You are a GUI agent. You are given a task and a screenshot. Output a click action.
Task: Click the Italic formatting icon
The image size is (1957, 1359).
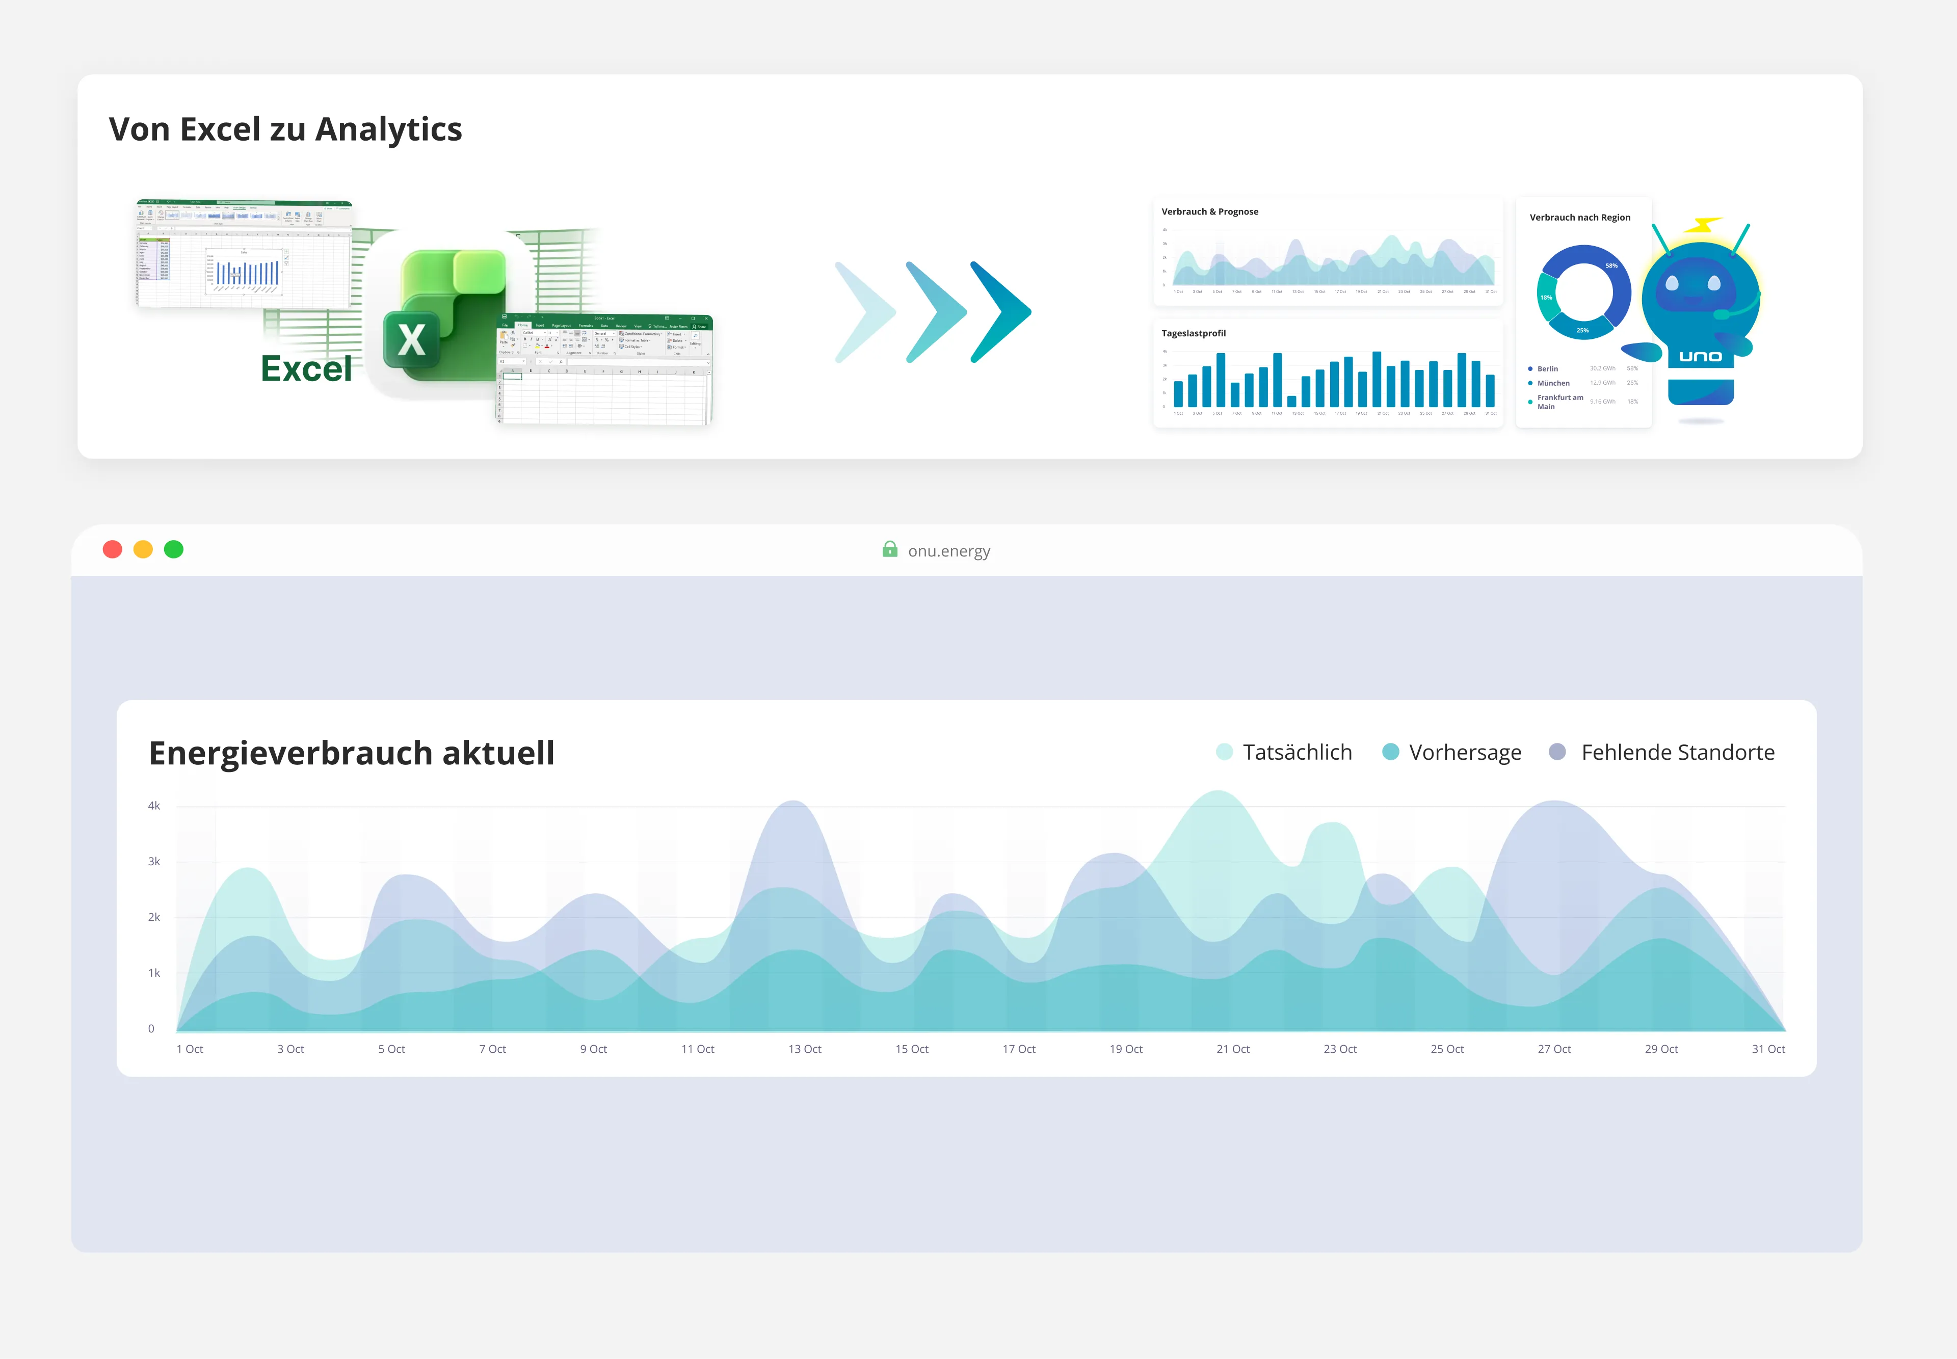point(532,340)
